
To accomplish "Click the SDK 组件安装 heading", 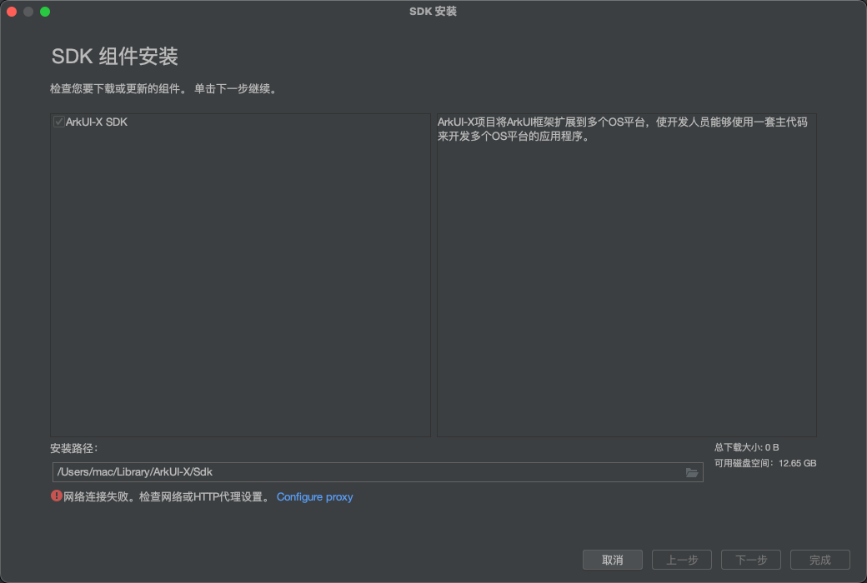I will (x=114, y=57).
